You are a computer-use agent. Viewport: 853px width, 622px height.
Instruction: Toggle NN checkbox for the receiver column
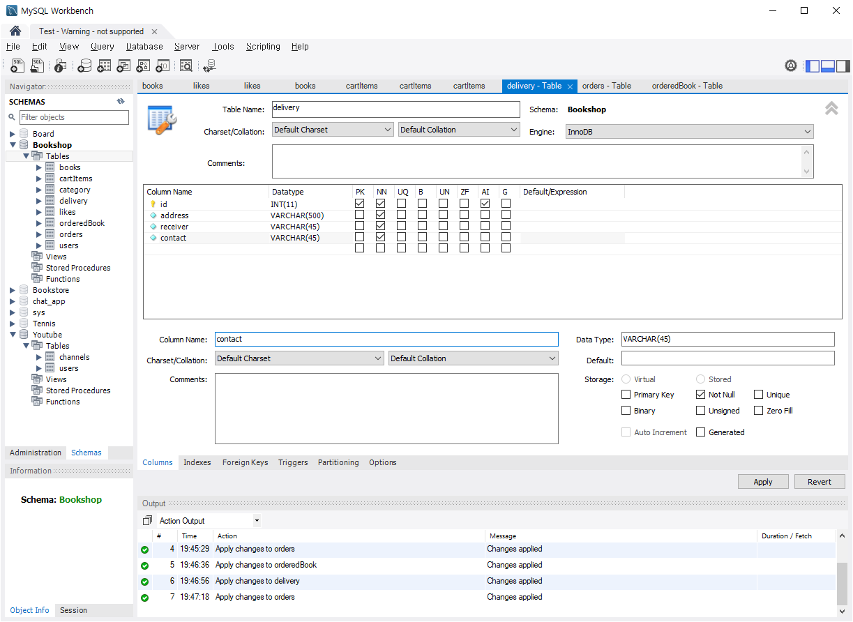click(380, 227)
